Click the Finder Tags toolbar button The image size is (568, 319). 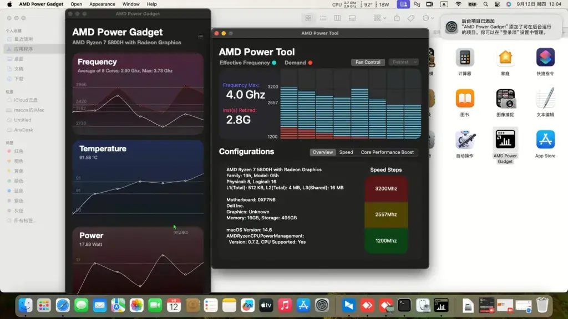411,18
